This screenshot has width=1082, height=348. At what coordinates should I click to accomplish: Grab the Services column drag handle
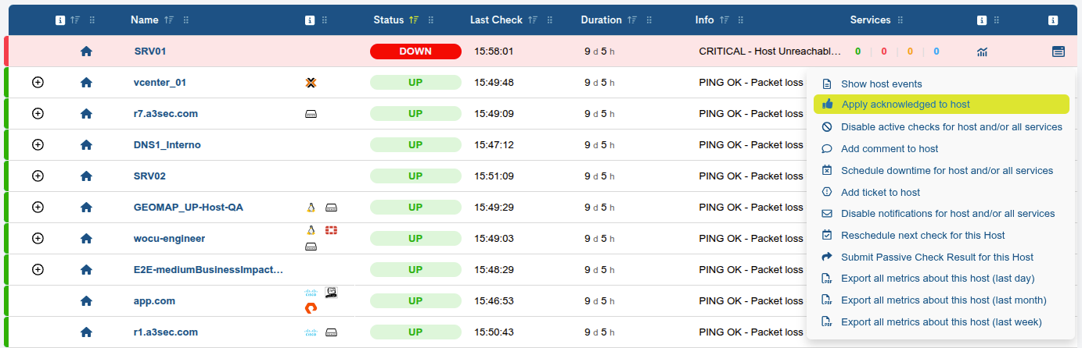[901, 20]
